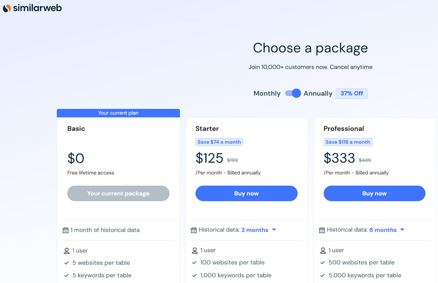
Task: Select Monthly billing option
Action: pos(267,93)
